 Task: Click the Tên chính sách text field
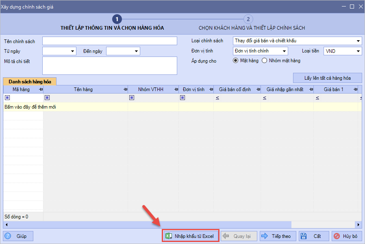click(110, 41)
